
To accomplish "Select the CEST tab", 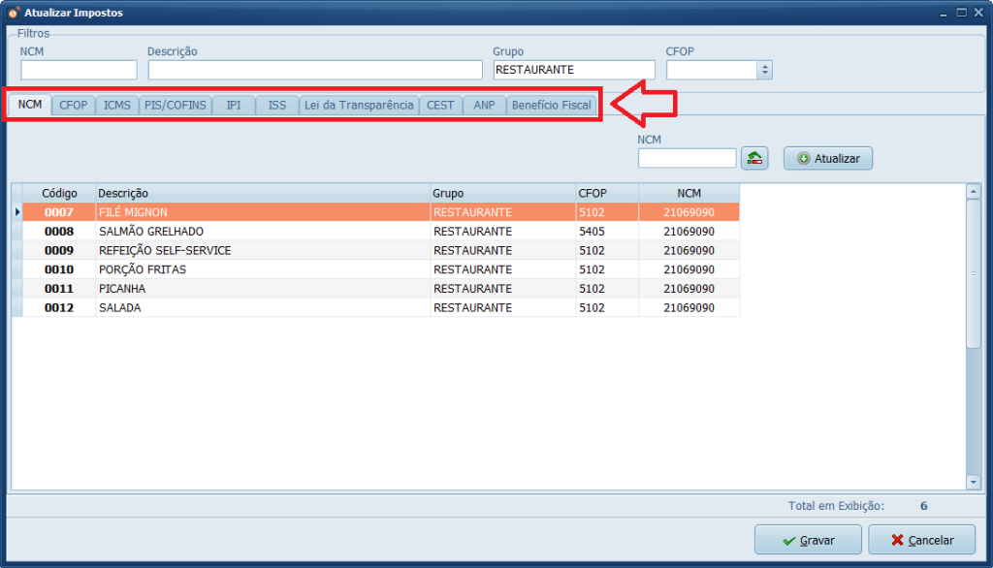I will pyautogui.click(x=440, y=105).
